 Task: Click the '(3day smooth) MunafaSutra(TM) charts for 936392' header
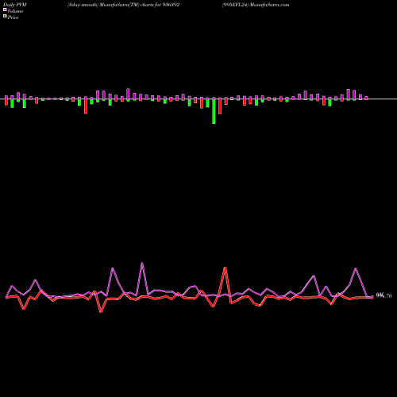(x=123, y=5)
